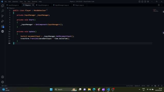Screen dimensions: 164x92
Task: Open the Manage gear icon
Action: coord(3,82)
